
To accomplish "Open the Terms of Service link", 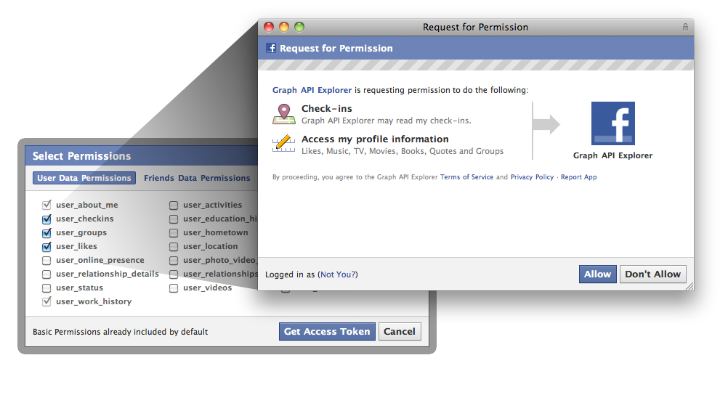I will [466, 177].
